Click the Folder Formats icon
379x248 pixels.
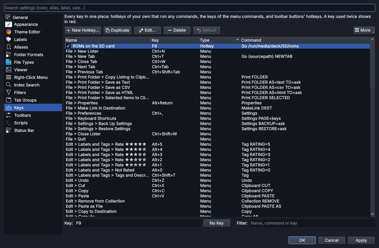(x=9, y=55)
